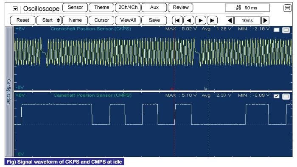Click the Save button
Image resolution: width=297 pixels, height=167 pixels.
[x=154, y=20]
